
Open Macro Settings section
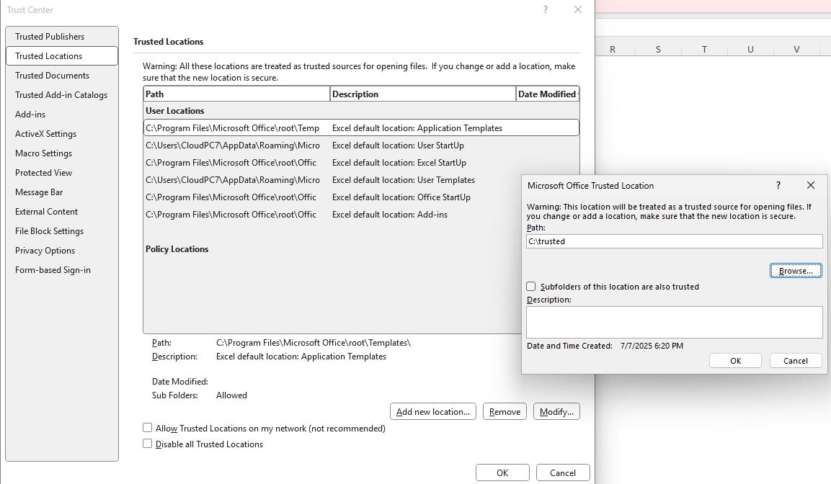[x=62, y=153]
